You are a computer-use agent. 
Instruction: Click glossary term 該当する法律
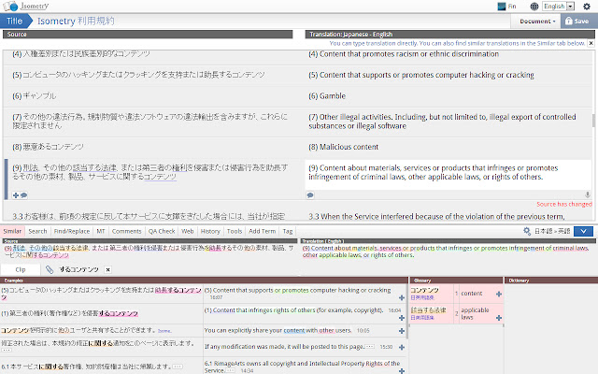[428, 310]
